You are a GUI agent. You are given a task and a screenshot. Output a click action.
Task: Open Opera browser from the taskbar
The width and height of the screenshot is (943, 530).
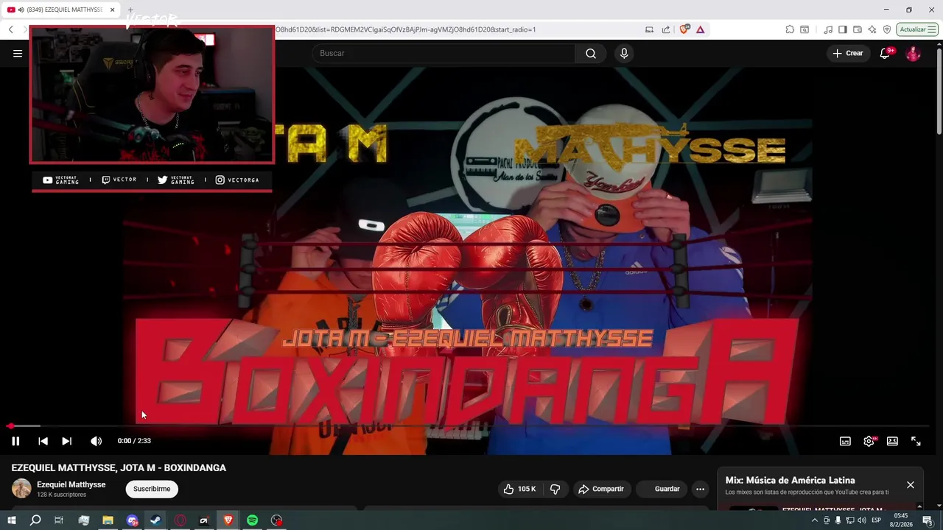[180, 520]
